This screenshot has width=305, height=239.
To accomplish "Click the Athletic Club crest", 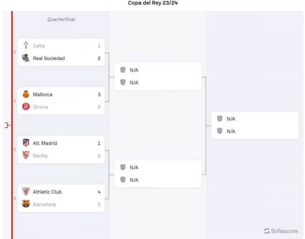I will coord(26,192).
